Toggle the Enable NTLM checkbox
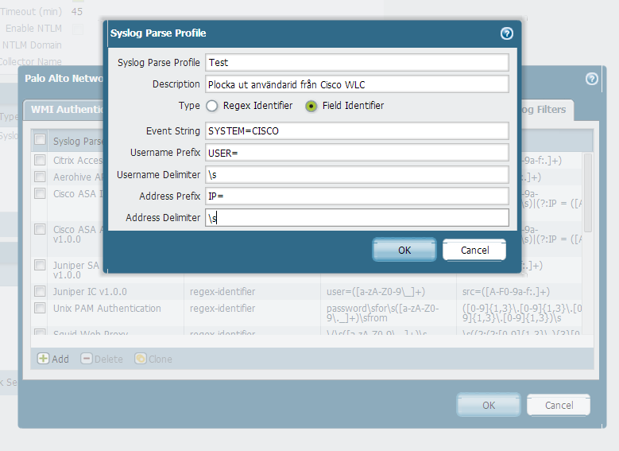Screen dimensions: 619x451 tap(78, 29)
